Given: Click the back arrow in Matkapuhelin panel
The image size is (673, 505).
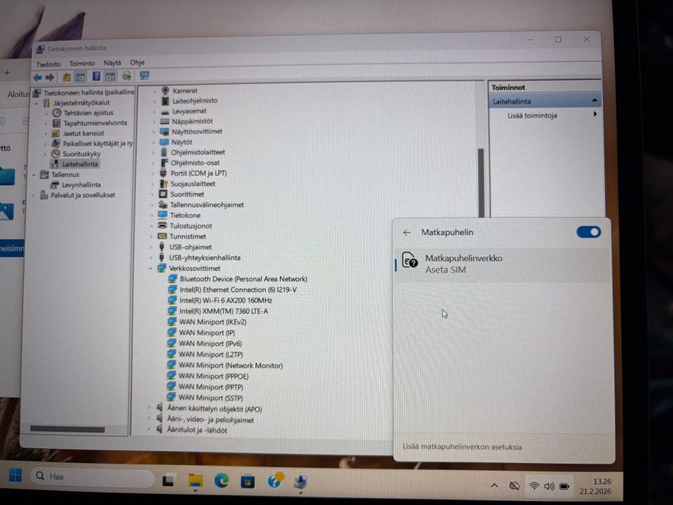Looking at the screenshot, I should point(407,232).
